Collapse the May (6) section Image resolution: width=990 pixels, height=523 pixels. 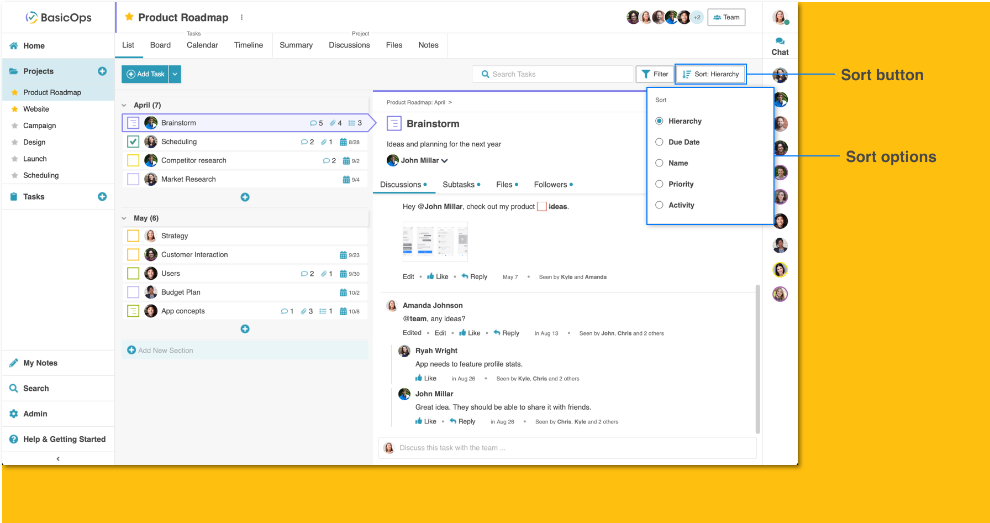click(x=124, y=218)
